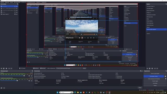Mute the Mic/Aux channel
The width and height of the screenshot is (167, 94).
(x=29, y=76)
